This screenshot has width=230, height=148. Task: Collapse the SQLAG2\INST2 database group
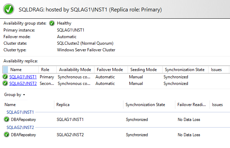(20, 128)
